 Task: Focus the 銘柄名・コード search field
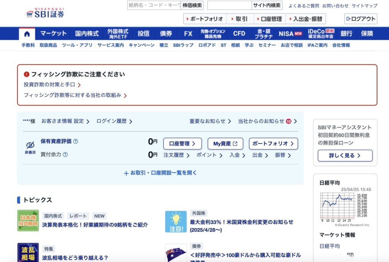coord(154,5)
